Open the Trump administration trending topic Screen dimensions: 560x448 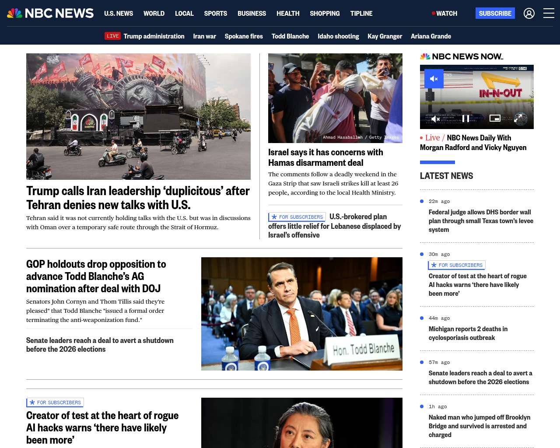(x=154, y=36)
